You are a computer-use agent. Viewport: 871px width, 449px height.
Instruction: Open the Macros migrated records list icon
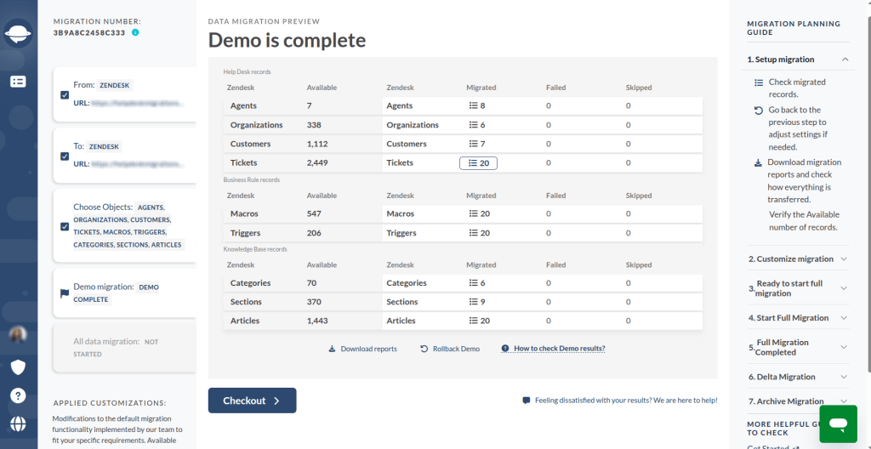pyautogui.click(x=473, y=213)
